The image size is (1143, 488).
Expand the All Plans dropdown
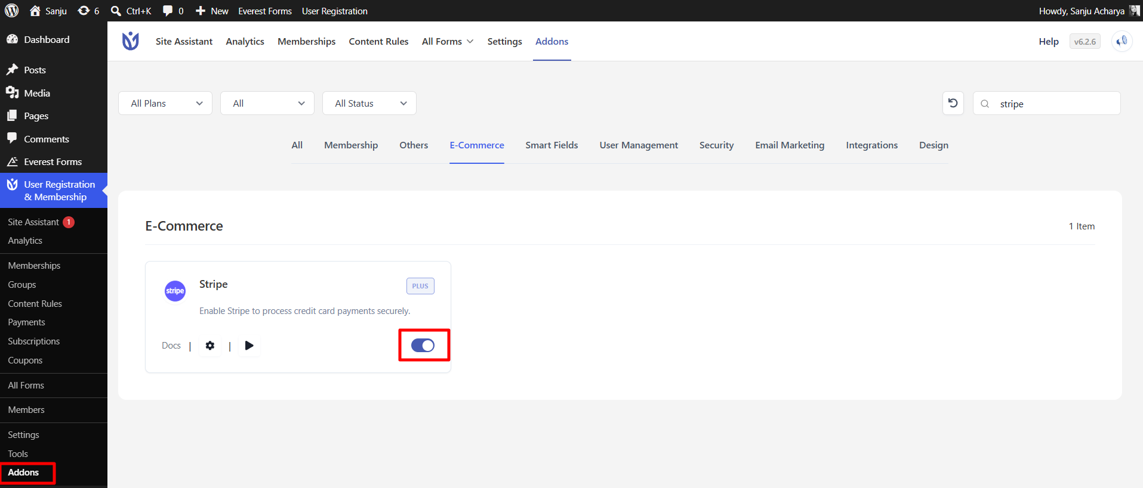point(165,103)
